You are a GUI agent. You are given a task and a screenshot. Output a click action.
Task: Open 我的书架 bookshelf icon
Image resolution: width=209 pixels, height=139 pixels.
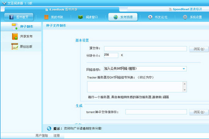[46, 17]
